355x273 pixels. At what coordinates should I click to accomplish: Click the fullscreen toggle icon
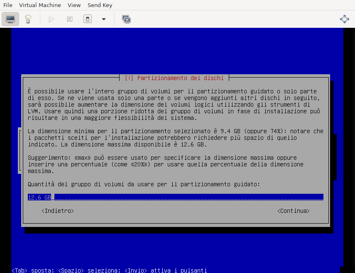click(x=344, y=19)
